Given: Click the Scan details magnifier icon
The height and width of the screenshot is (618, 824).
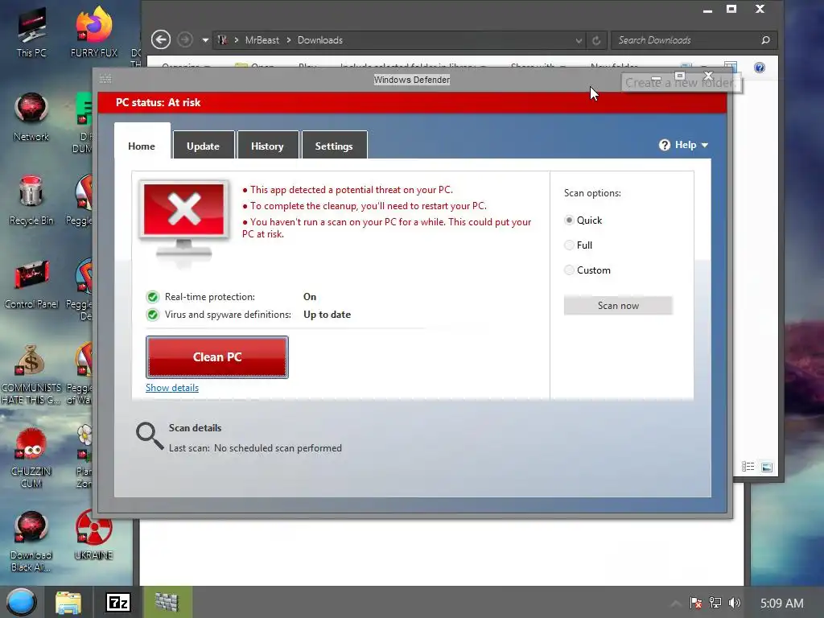Looking at the screenshot, I should tap(150, 436).
